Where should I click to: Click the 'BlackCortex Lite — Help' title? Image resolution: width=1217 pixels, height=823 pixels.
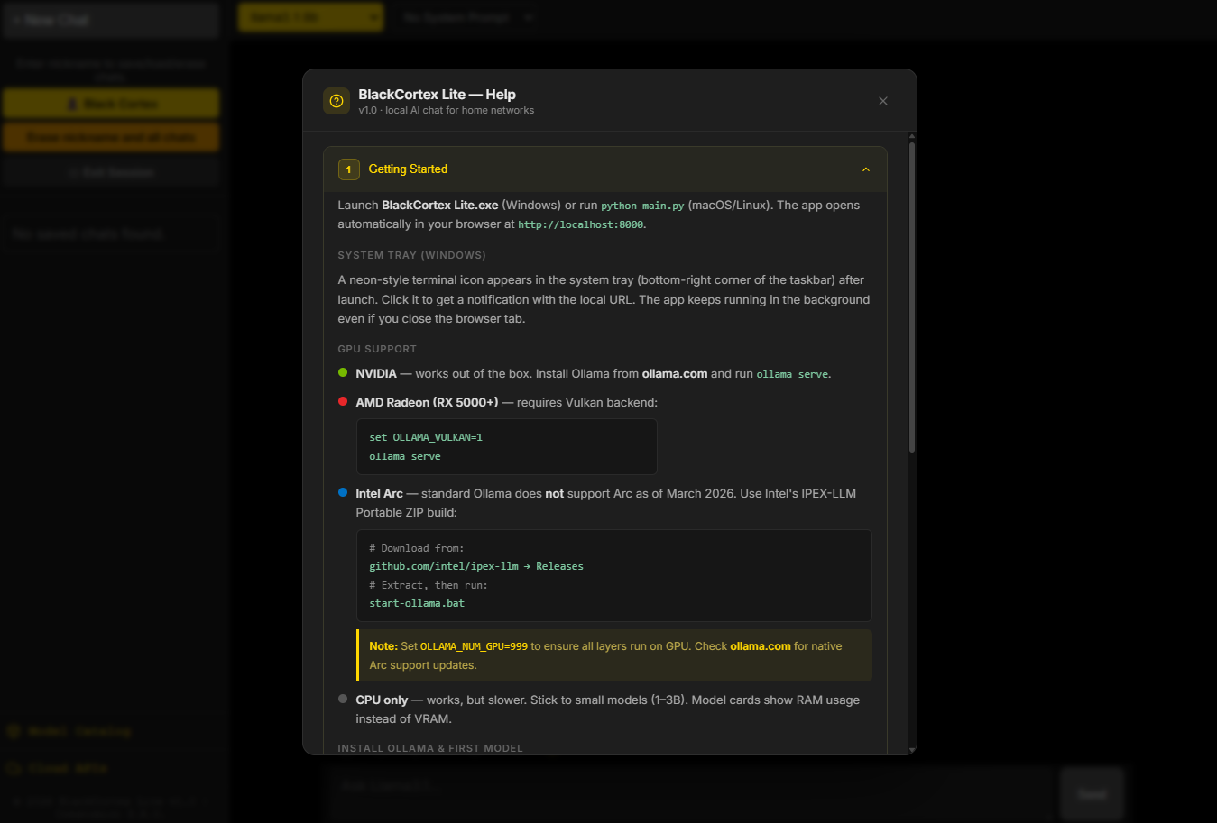pos(437,94)
